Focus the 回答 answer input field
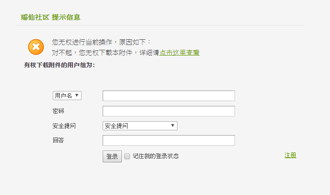 [x=169, y=140]
